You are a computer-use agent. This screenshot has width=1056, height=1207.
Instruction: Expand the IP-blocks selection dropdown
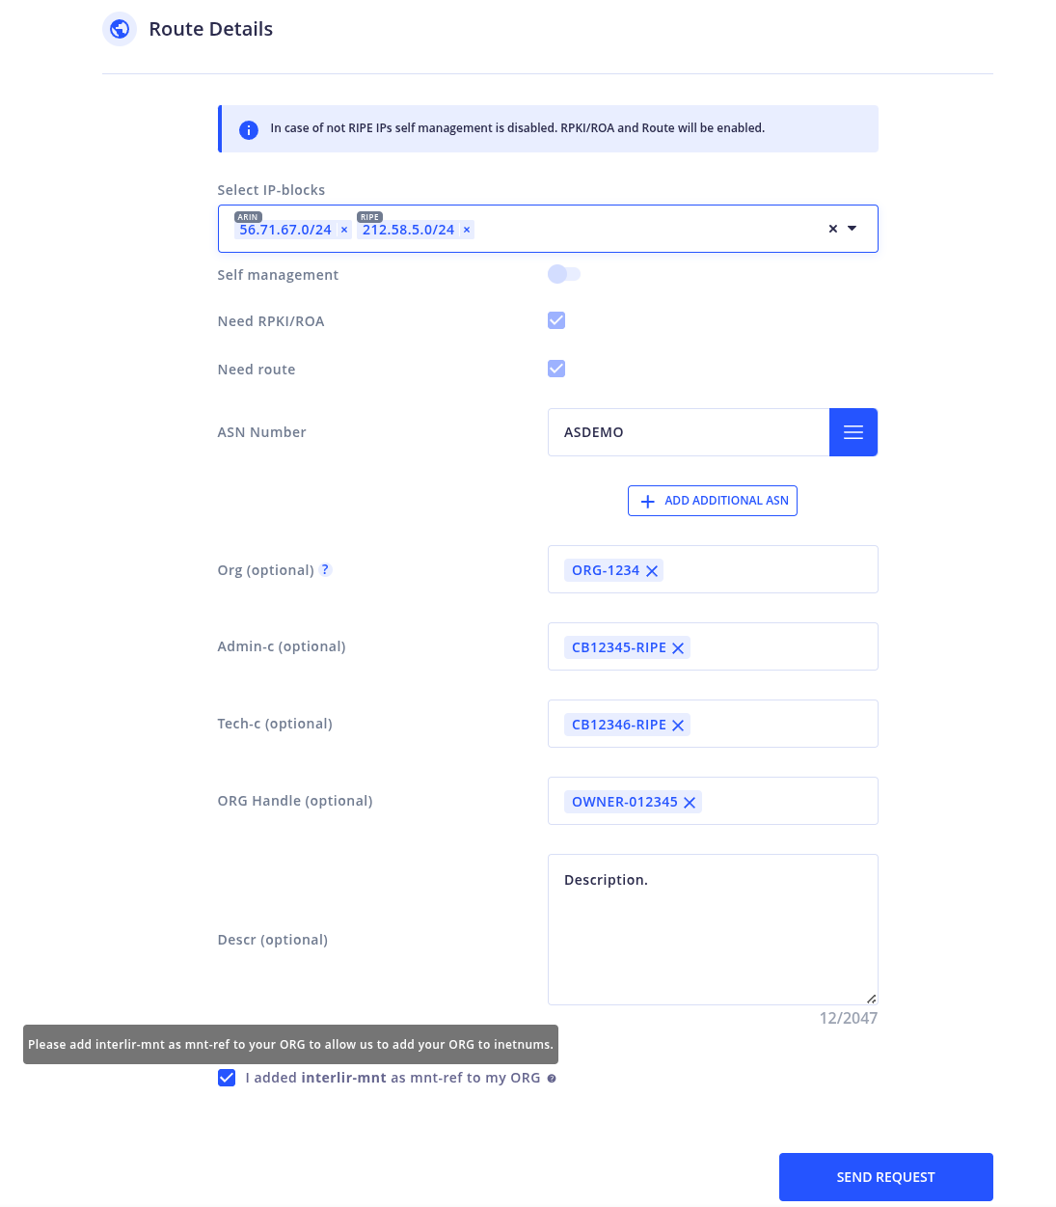pyautogui.click(x=852, y=229)
